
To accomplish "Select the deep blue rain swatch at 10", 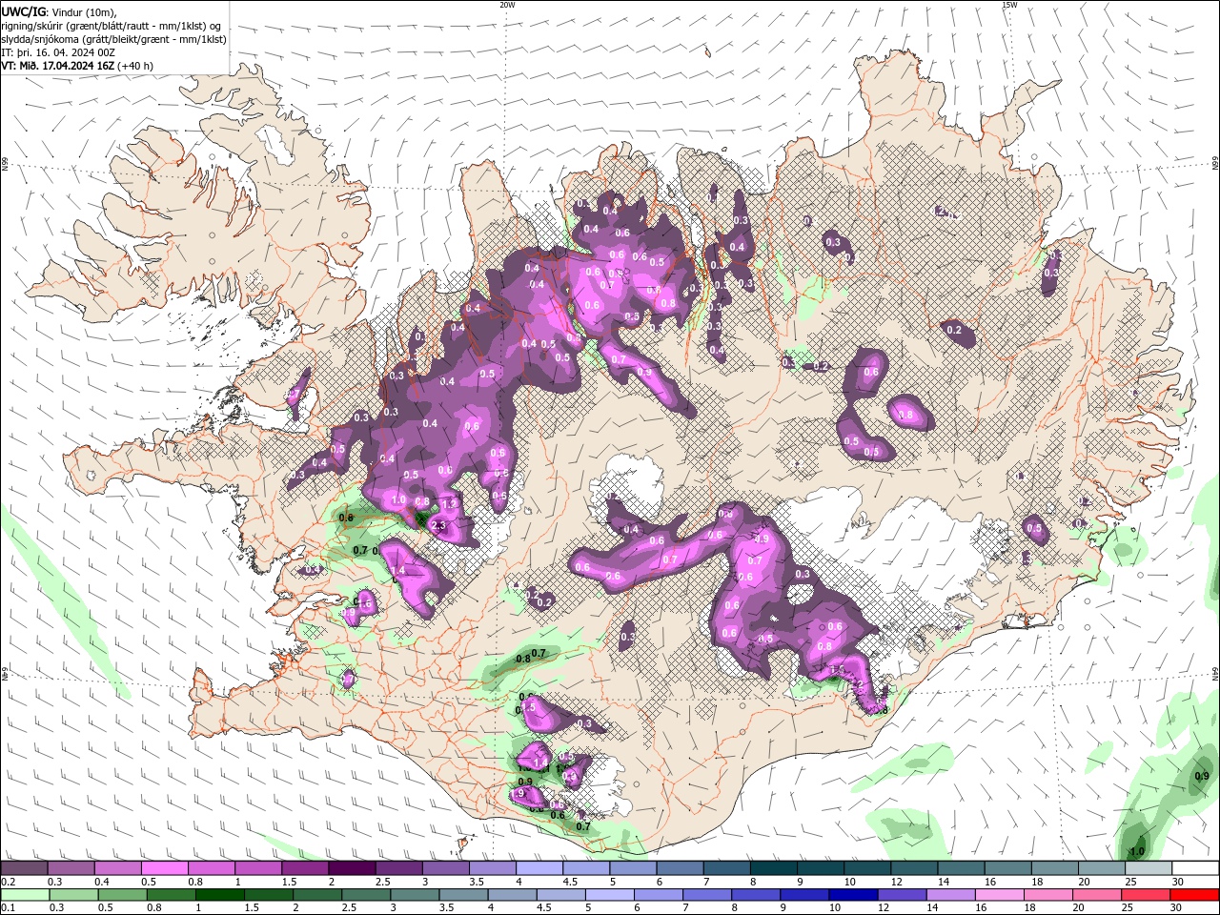I will (853, 895).
